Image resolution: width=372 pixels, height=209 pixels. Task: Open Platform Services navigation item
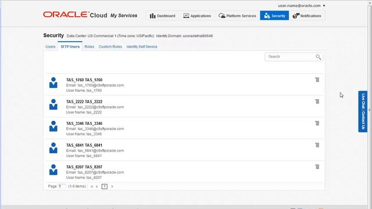point(237,16)
